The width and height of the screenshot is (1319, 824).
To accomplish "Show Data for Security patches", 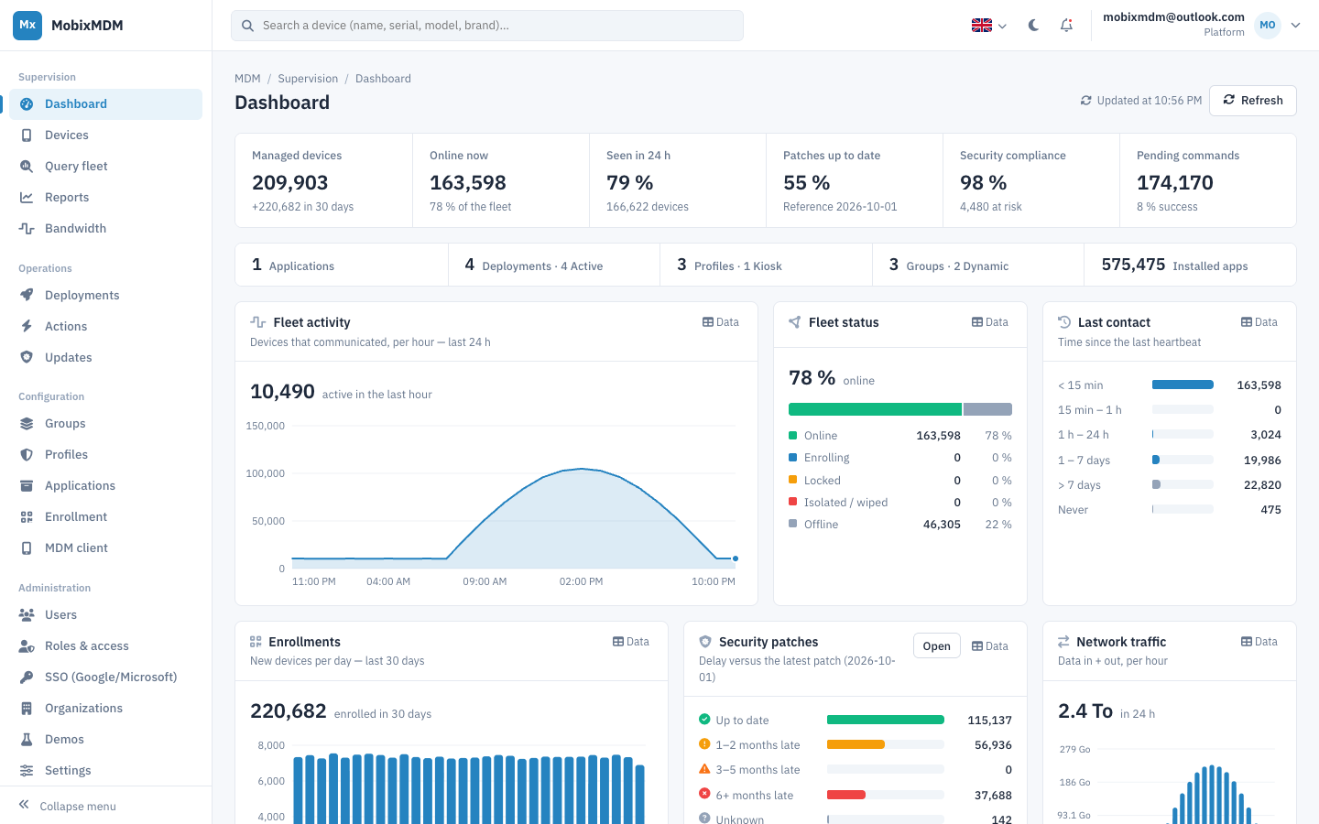I will (990, 646).
